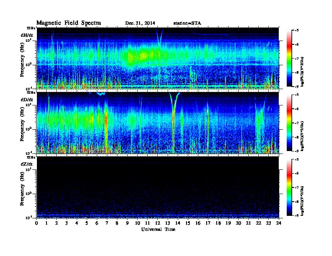Click hour 15 on the Universal Time axis

tap(188, 223)
